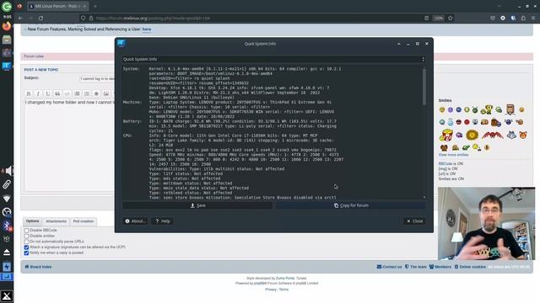Open Members link in footer
The height and width of the screenshot is (303, 540).
coord(440,267)
